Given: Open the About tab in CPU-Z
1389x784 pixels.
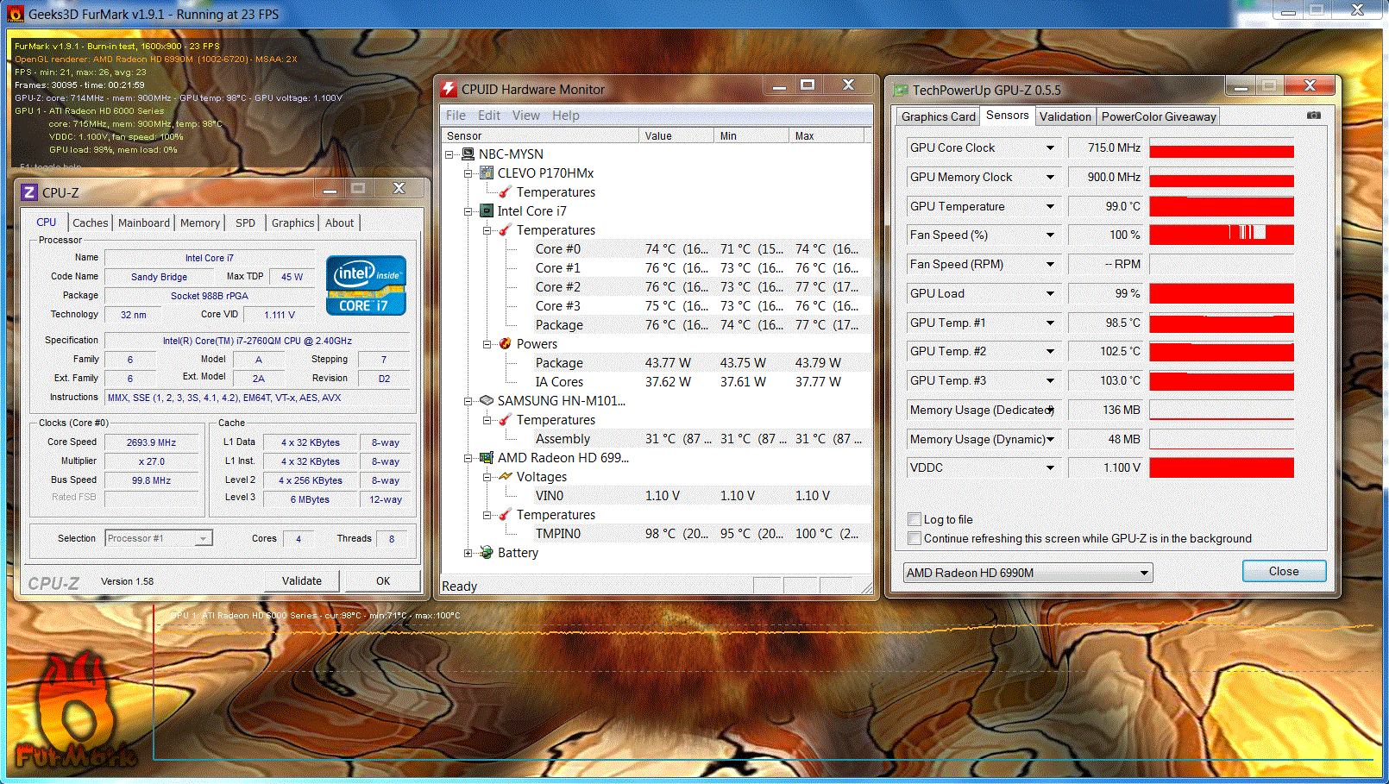Looking at the screenshot, I should 340,223.
